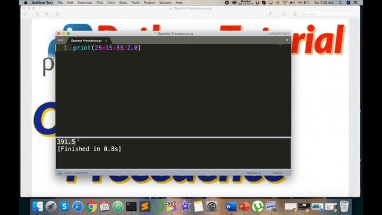Open Python syntax selector in status bar
This screenshot has width=382, height=215.
[277, 173]
